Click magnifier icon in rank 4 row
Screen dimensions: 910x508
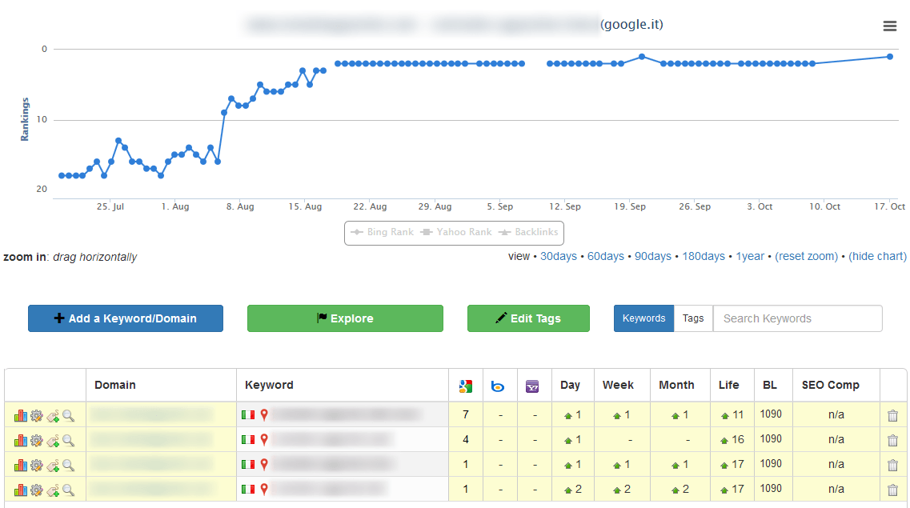coord(69,440)
